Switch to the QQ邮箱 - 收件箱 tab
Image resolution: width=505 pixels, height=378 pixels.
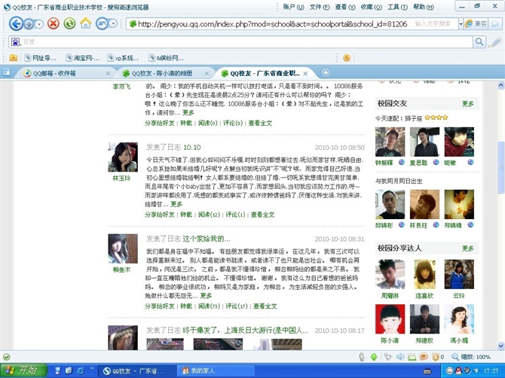(x=63, y=73)
